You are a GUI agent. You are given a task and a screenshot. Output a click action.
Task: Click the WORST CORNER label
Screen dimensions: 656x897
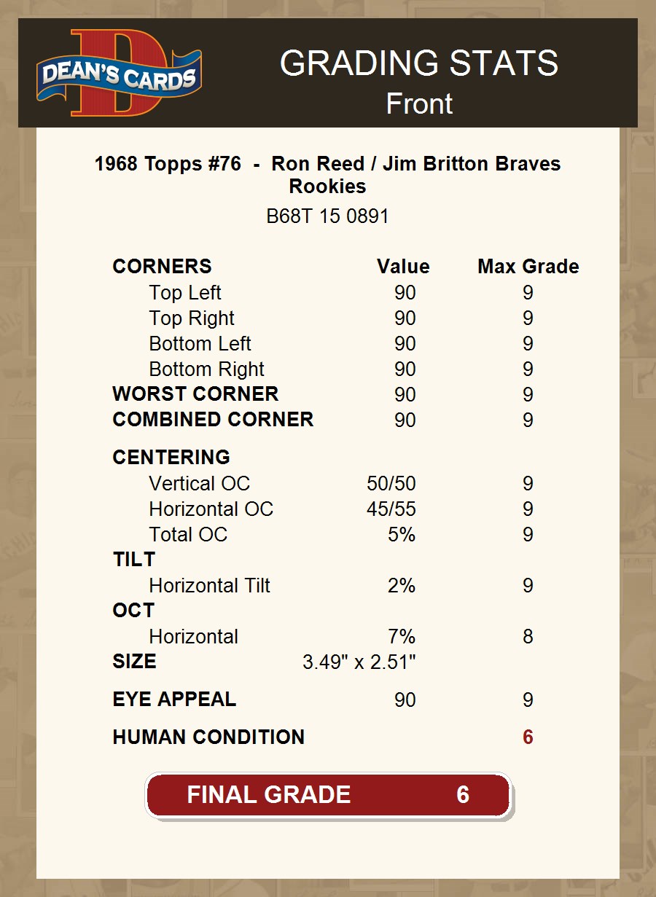[x=195, y=394]
